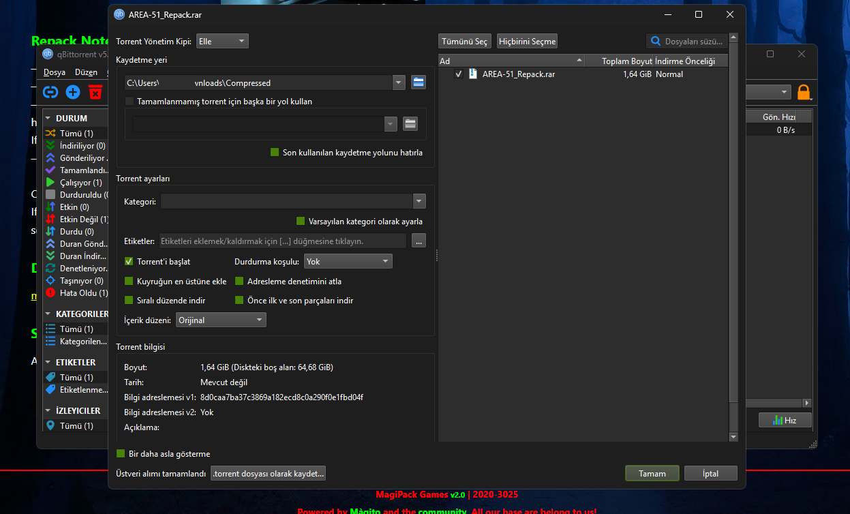Select İndiriliyor (0) status filter
Image resolution: width=850 pixels, height=514 pixels.
pos(76,146)
